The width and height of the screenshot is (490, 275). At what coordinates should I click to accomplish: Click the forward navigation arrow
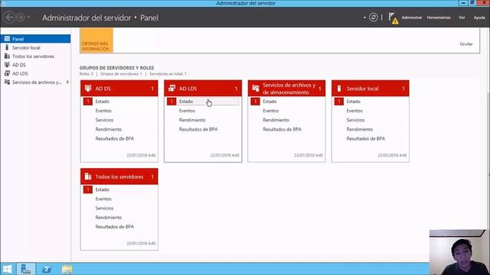[x=21, y=17]
